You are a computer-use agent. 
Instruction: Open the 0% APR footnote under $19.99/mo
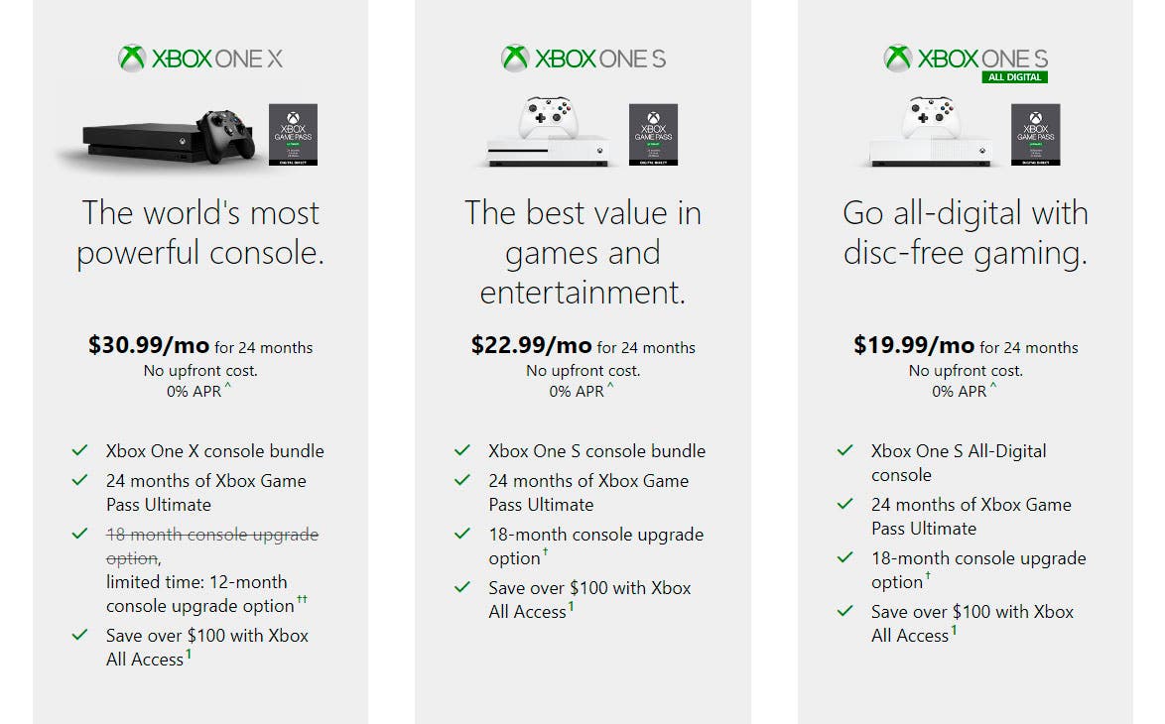tap(993, 386)
